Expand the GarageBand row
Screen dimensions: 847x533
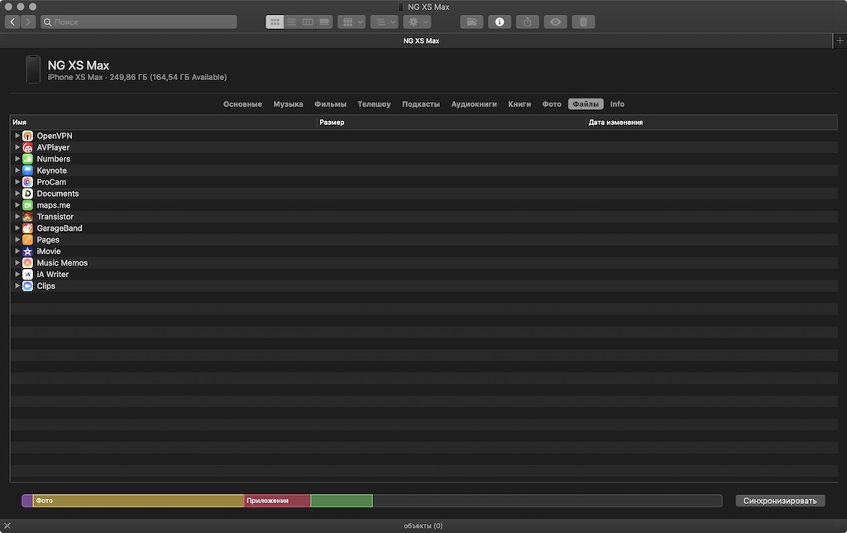[17, 228]
